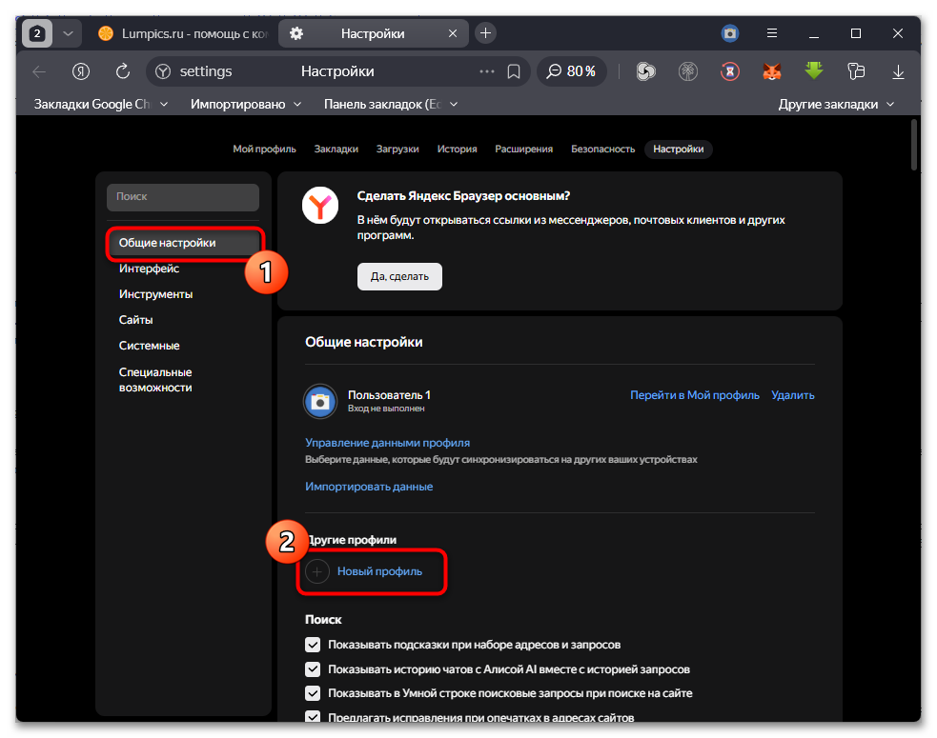Click the page vertical scrollbar
This screenshot has height=738, width=937.
pyautogui.click(x=914, y=145)
